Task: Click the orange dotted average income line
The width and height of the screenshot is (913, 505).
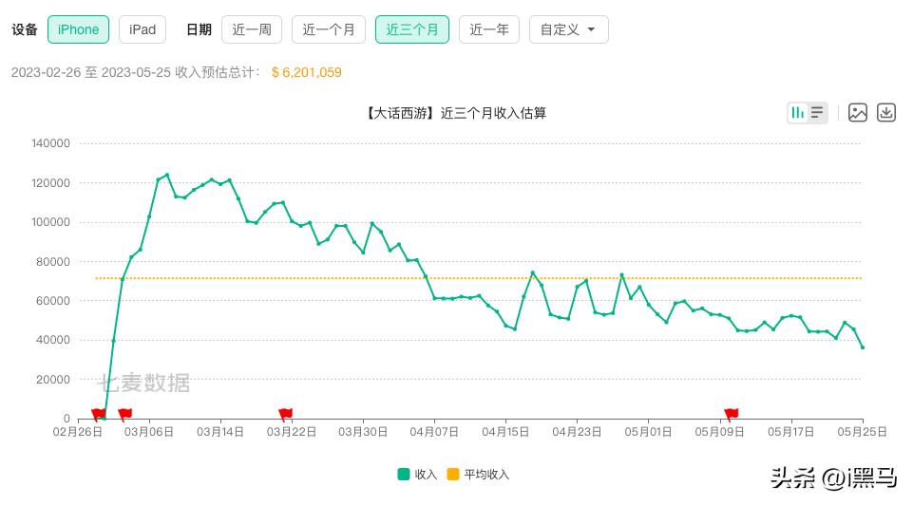Action: pyautogui.click(x=479, y=278)
